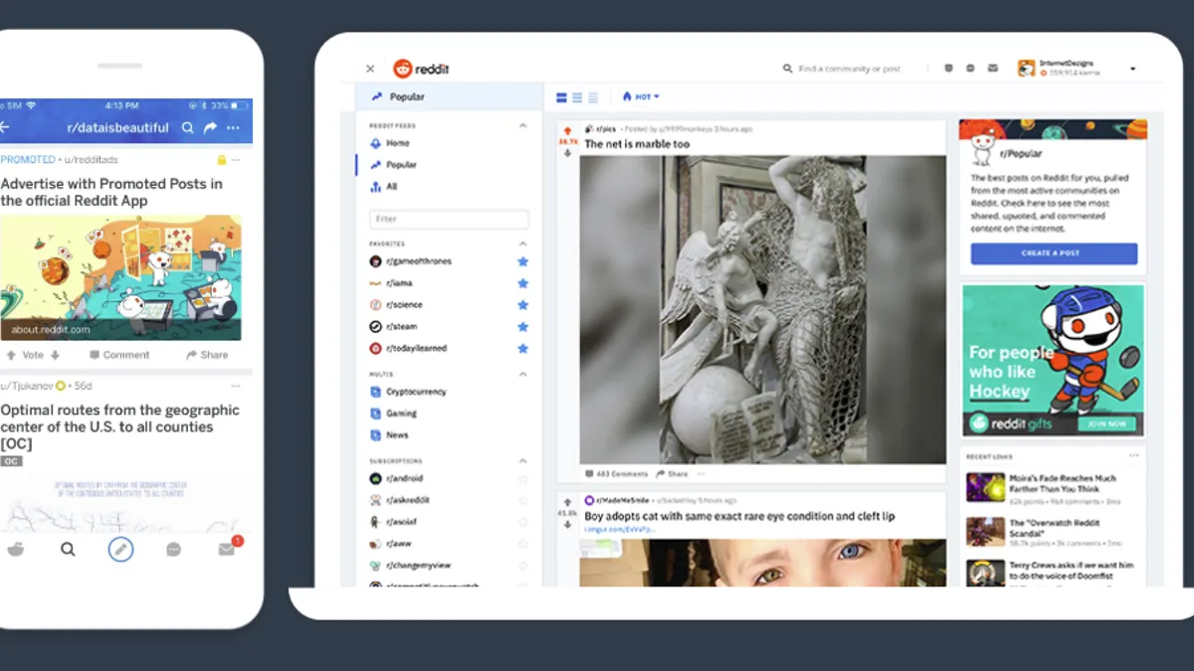Open r/gameofthrones from favorites
Viewport: 1194px width, 671px height.
click(418, 261)
